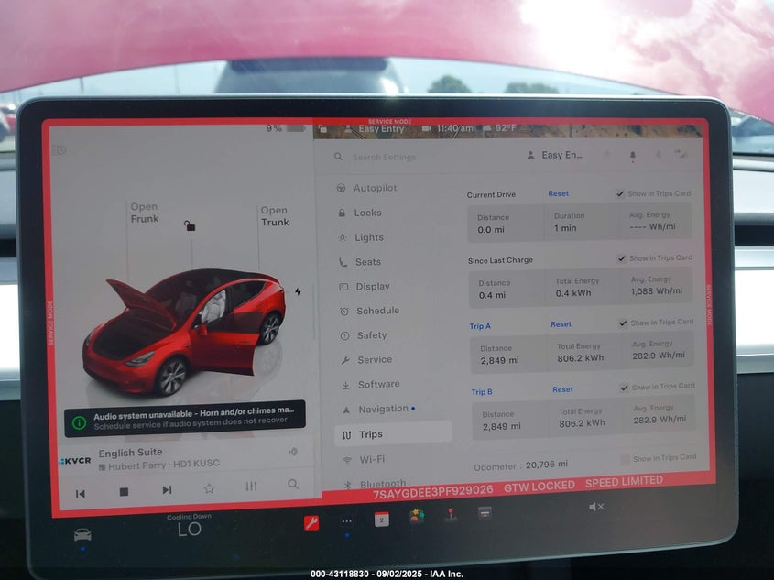Tap the lock icon above the car
774x580 pixels.
190,225
